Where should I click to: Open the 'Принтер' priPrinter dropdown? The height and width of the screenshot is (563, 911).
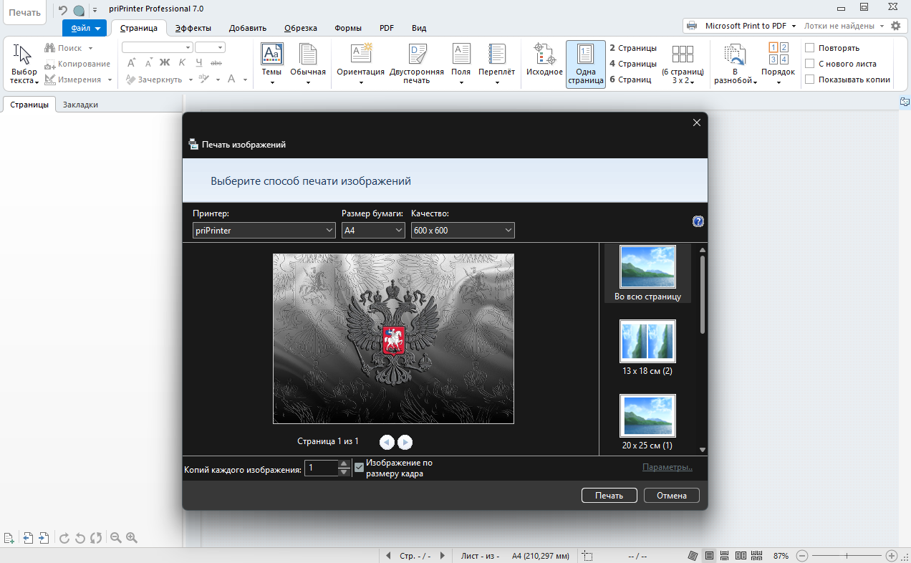click(264, 231)
